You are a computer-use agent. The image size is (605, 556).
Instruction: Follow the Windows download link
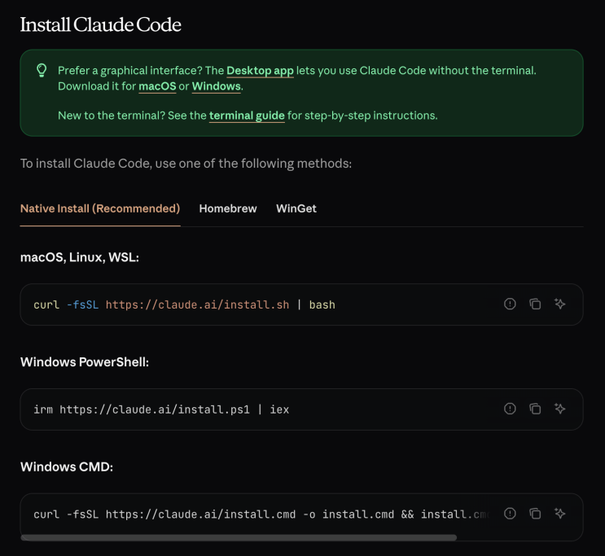[217, 86]
